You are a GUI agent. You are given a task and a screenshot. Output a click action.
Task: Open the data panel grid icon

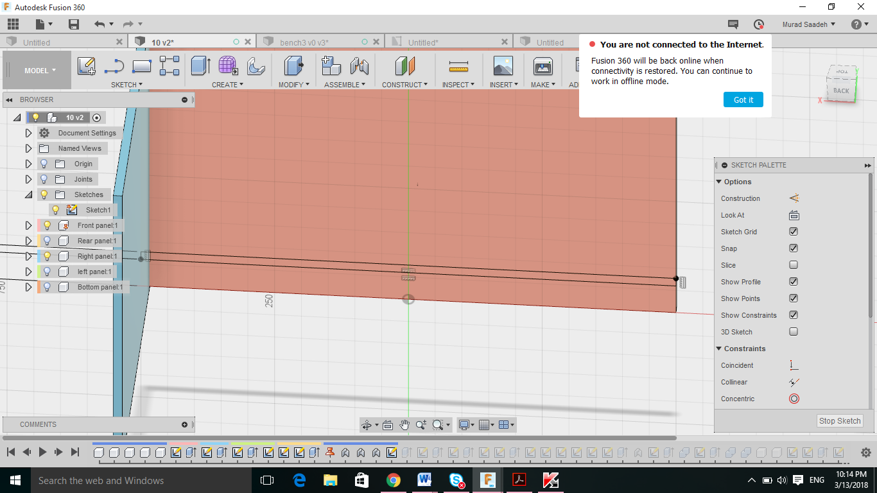point(13,24)
